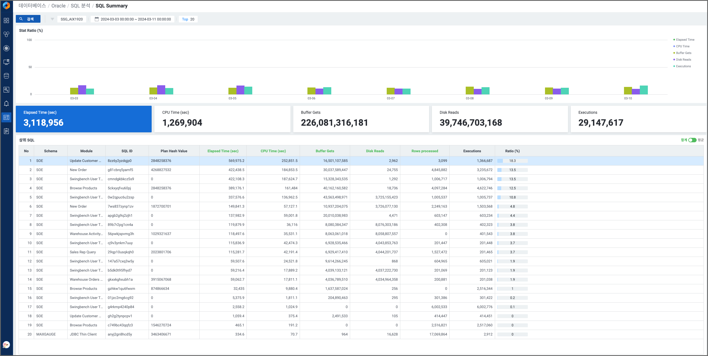This screenshot has width=708, height=356.
Task: Click the alert bell sidebar icon
Action: (6, 104)
